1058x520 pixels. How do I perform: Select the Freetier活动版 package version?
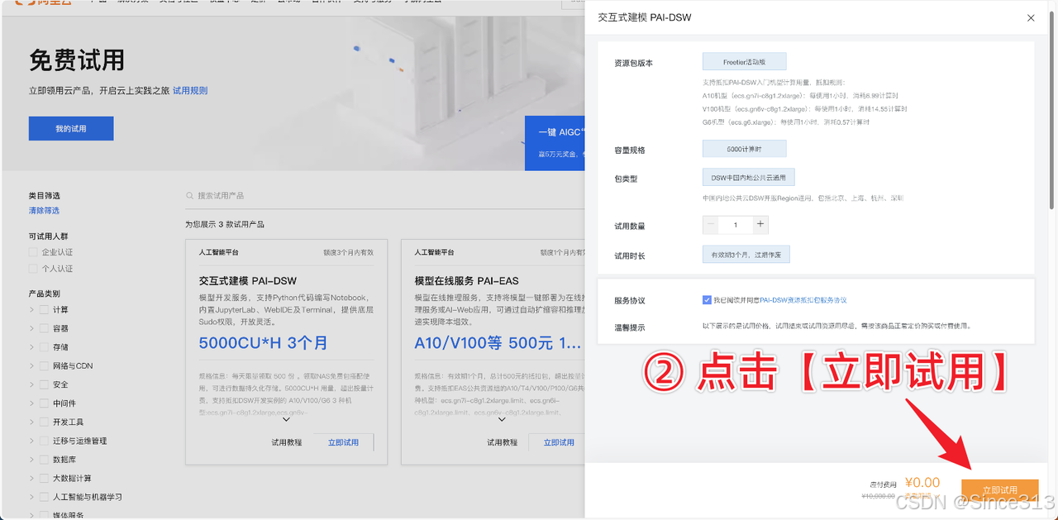pos(744,62)
